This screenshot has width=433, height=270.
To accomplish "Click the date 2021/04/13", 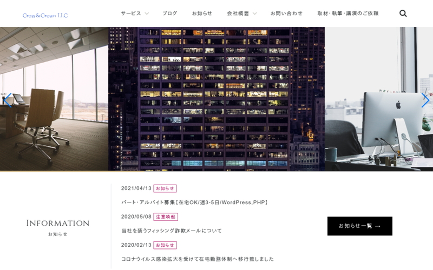I will pos(136,188).
